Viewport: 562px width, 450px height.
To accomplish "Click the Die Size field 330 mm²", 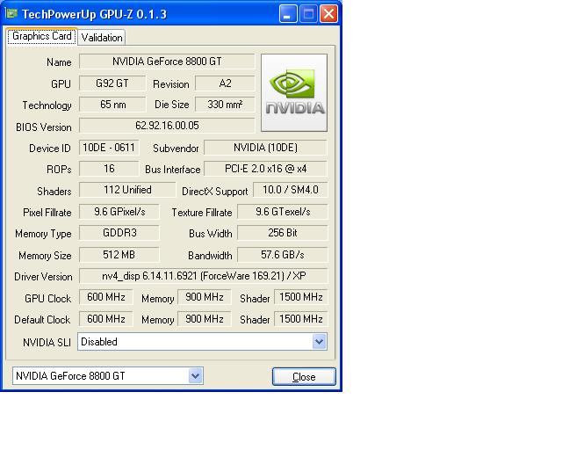I will [225, 105].
